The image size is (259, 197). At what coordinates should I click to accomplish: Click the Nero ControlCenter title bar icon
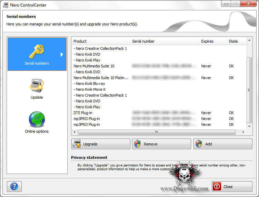point(6,5)
